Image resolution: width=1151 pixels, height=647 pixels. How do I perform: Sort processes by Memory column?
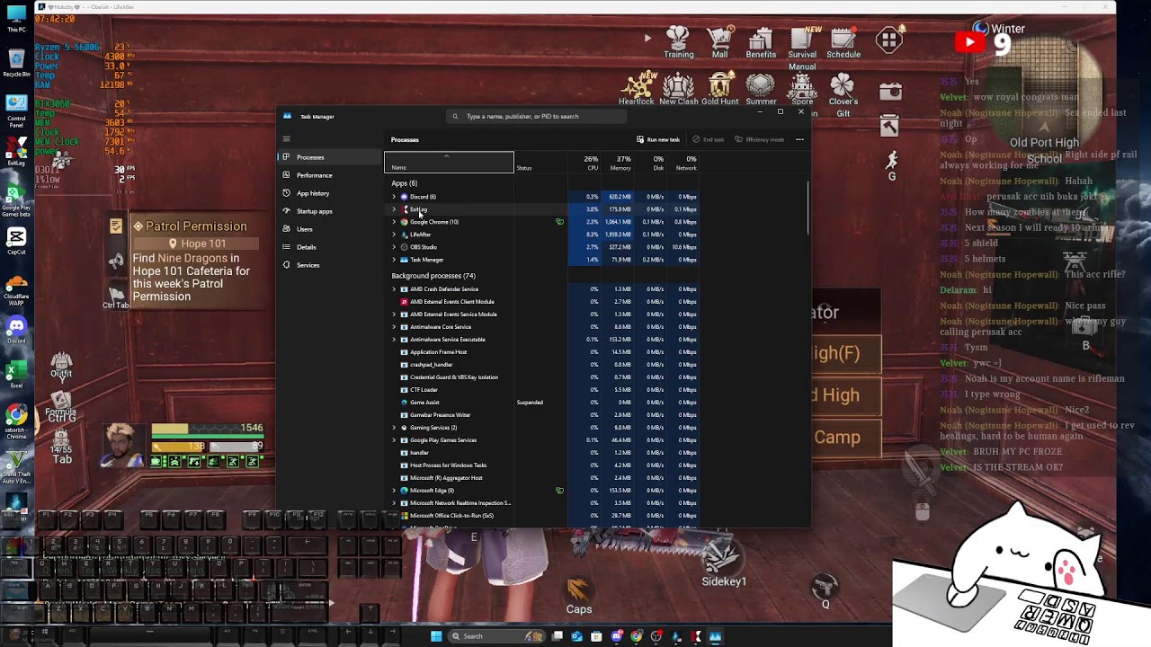click(x=619, y=163)
